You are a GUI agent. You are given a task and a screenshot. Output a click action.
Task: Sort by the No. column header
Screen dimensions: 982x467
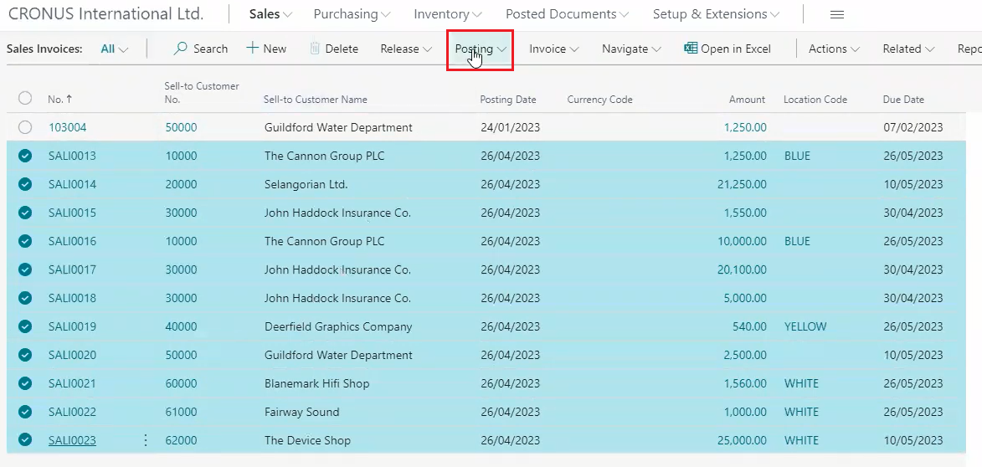click(59, 100)
